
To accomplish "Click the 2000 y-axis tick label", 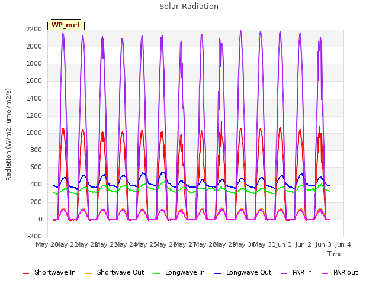I will pos(34,46).
